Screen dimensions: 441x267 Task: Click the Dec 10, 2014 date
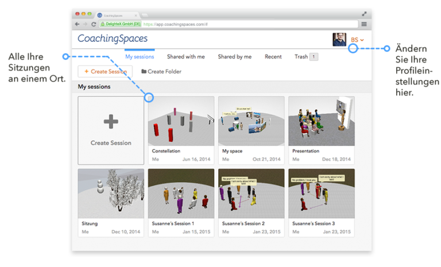click(126, 232)
